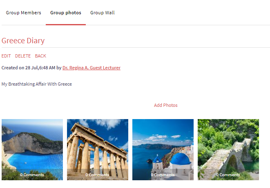
Task: Click the EDIT album link
Action: point(6,56)
